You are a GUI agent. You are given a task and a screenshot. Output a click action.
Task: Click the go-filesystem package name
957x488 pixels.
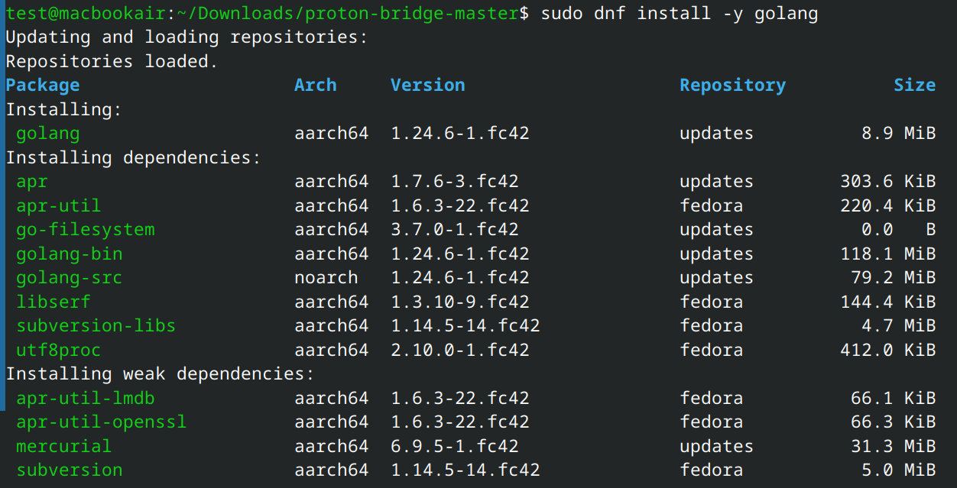[x=85, y=230]
